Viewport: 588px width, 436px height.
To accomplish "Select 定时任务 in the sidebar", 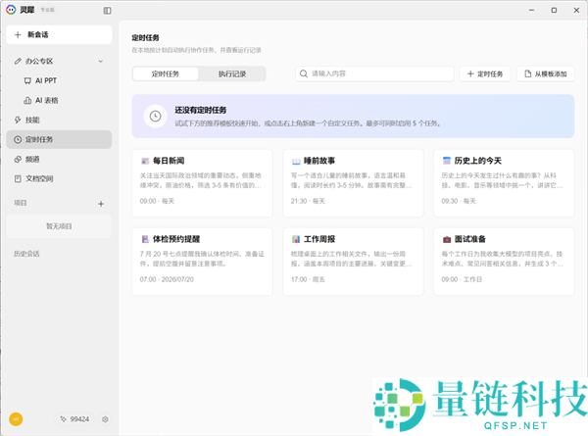I will pos(59,139).
